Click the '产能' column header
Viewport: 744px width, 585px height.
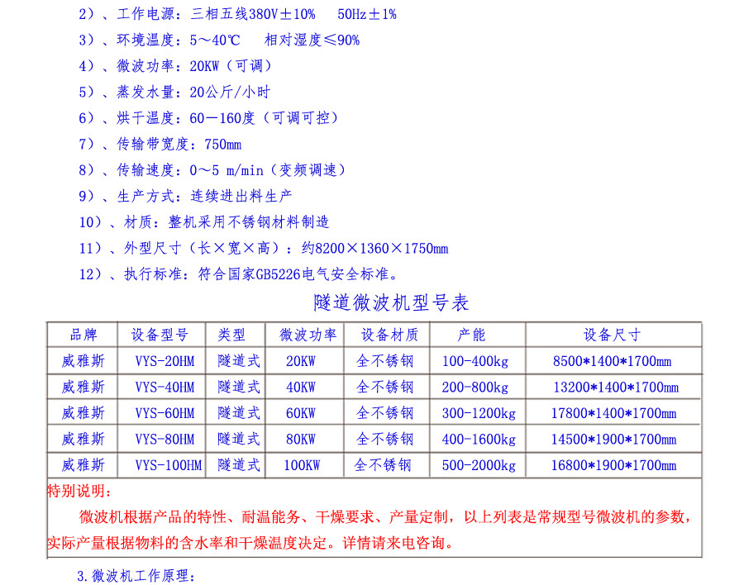click(471, 335)
